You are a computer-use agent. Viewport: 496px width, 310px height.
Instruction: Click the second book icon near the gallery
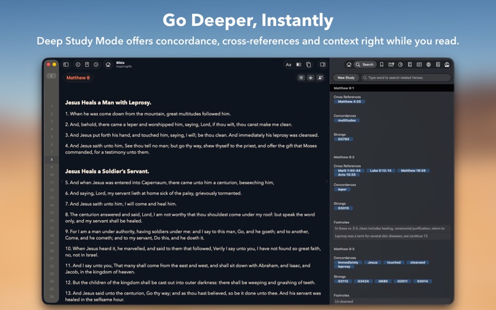pyautogui.click(x=438, y=64)
